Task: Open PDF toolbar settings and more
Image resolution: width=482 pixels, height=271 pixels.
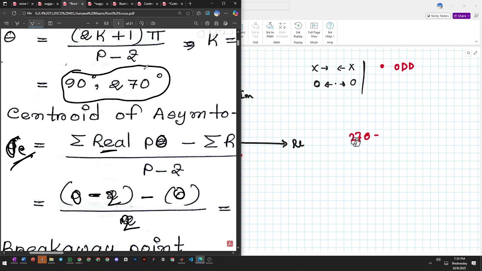Action: point(234,23)
